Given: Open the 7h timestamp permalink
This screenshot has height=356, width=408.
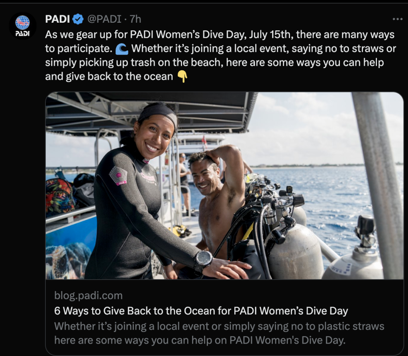Looking at the screenshot, I should [135, 19].
